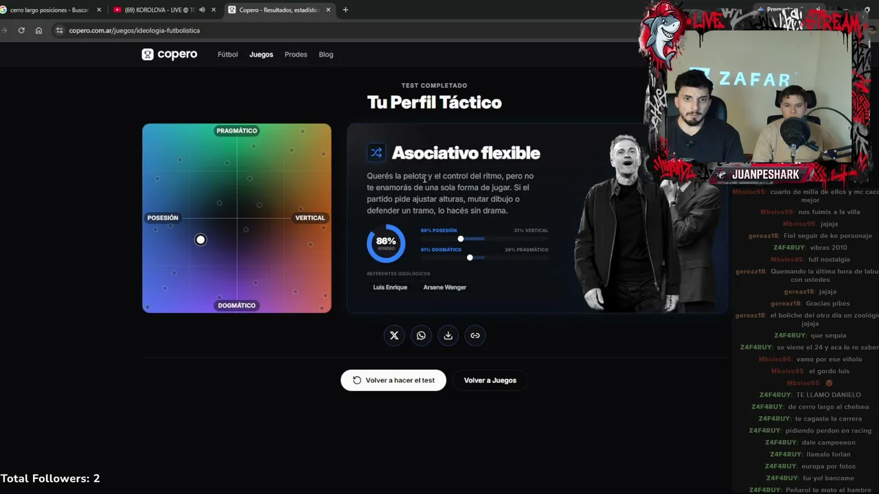
Task: Open the Copero logo home link
Action: point(170,54)
